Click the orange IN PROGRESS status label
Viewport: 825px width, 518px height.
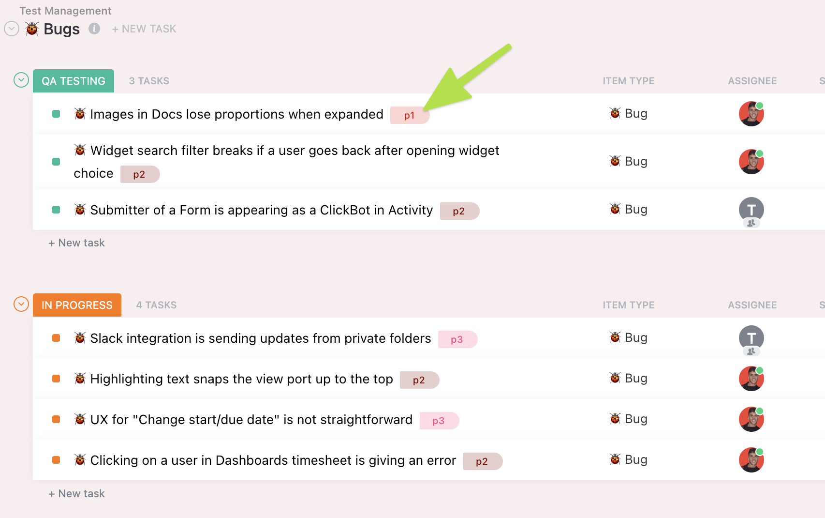[x=77, y=305]
